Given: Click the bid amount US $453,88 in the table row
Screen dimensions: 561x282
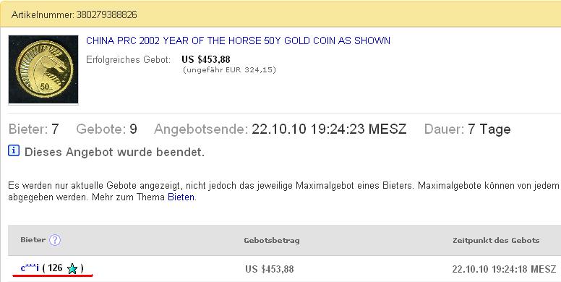Looking at the screenshot, I should [270, 269].
